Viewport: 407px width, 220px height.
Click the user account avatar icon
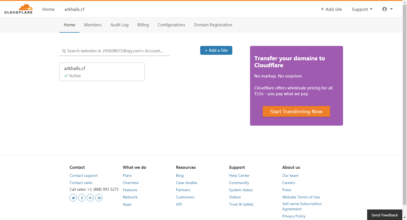click(385, 9)
